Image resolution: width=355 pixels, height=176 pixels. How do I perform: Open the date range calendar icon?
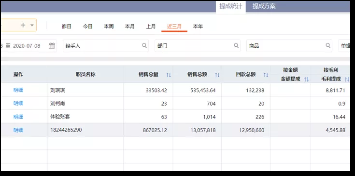point(52,46)
